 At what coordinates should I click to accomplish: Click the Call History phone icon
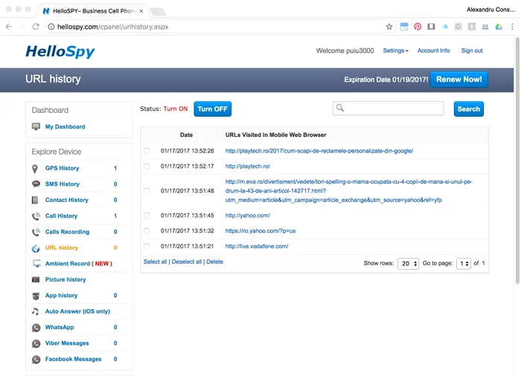(36, 216)
